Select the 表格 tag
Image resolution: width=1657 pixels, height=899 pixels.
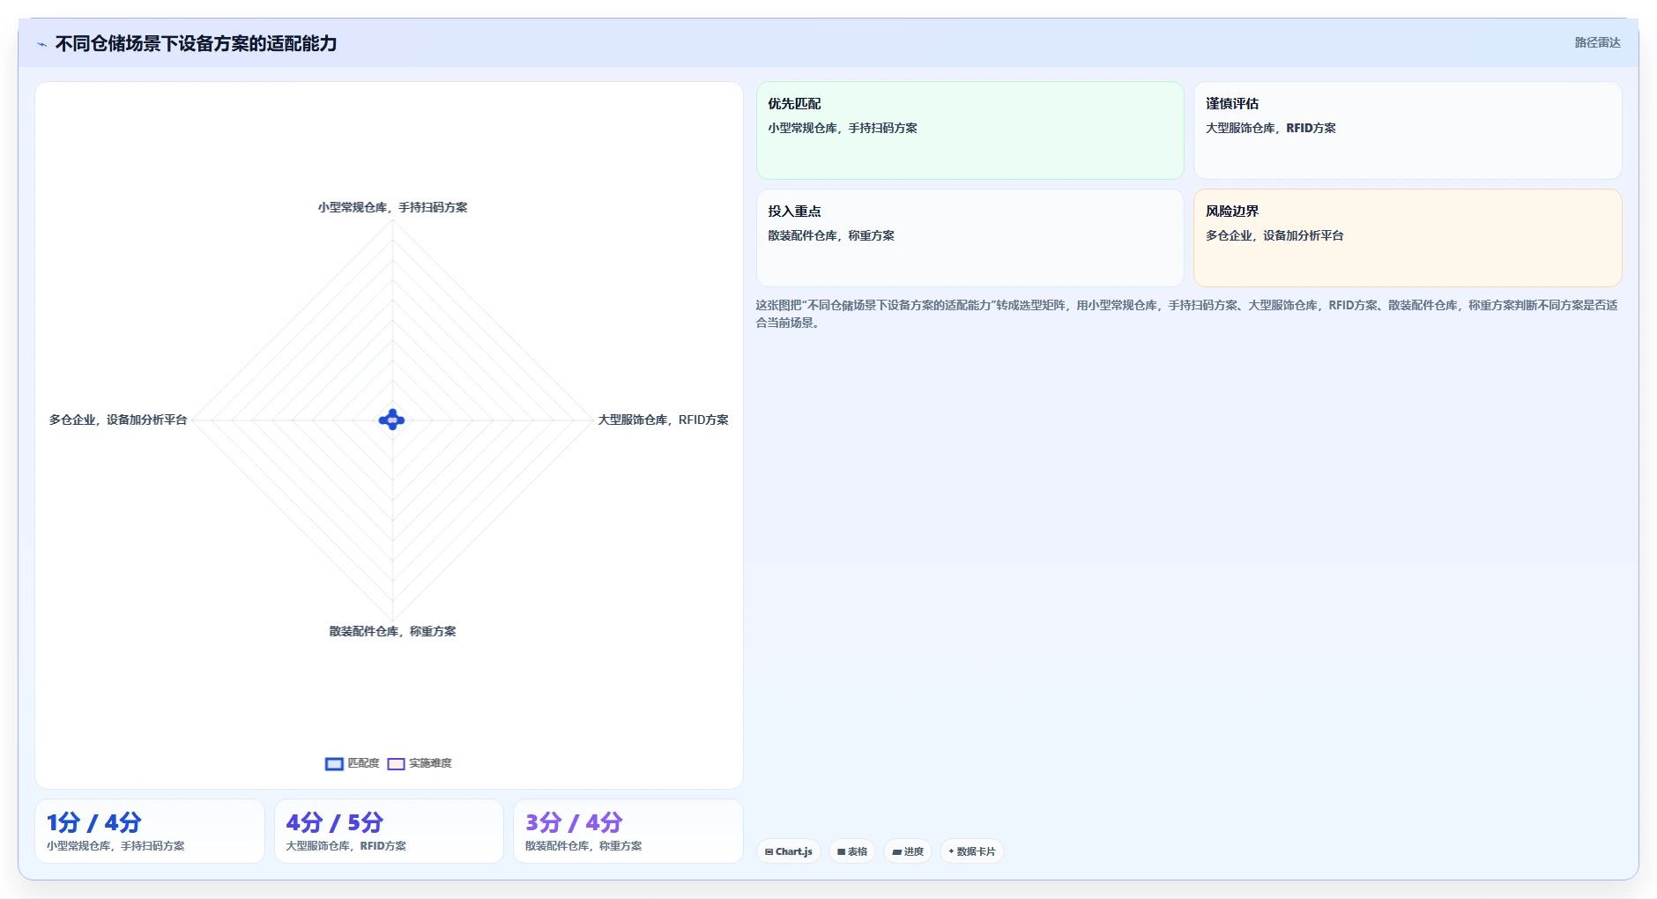852,851
